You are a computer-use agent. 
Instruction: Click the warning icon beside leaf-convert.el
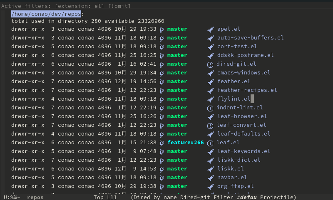pyautogui.click(x=210, y=126)
